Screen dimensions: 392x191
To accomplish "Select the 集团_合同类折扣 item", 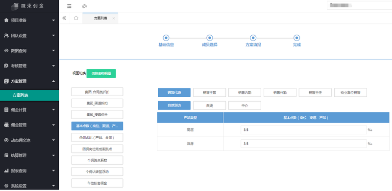I will coord(97,92).
